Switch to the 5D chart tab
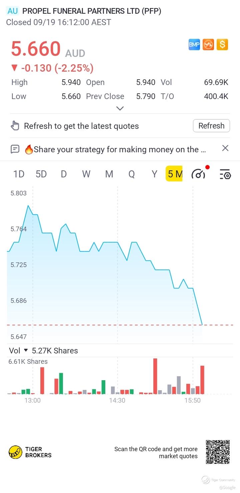 [x=41, y=174]
